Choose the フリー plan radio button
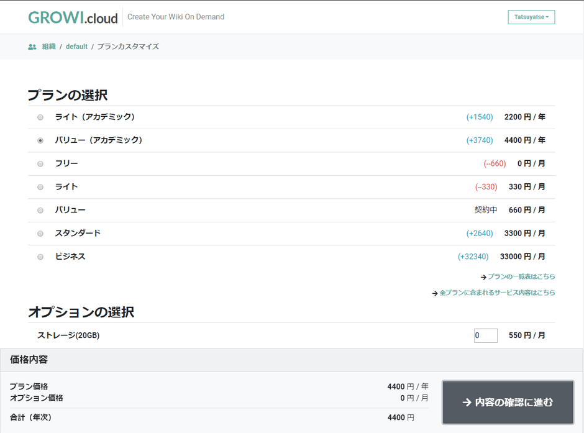 click(40, 164)
